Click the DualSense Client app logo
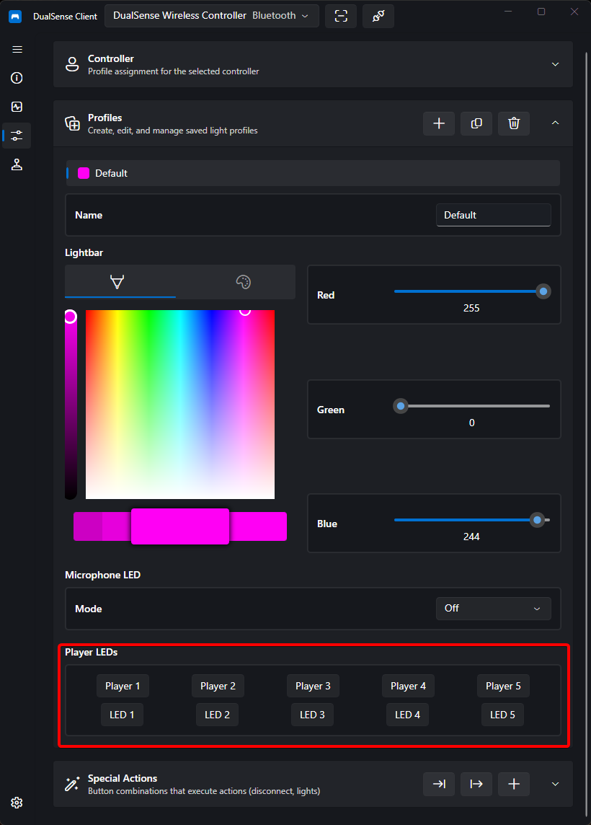This screenshot has height=825, width=591. coord(15,17)
